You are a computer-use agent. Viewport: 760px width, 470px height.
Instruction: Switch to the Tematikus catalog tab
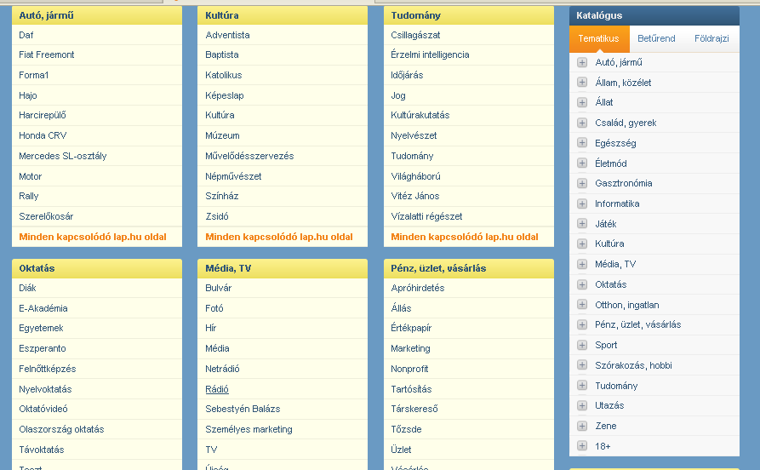pyautogui.click(x=599, y=39)
